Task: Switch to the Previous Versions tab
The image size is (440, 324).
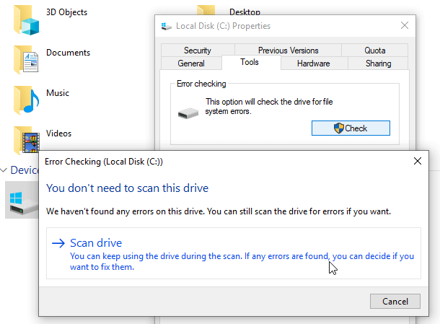Action: coord(289,51)
